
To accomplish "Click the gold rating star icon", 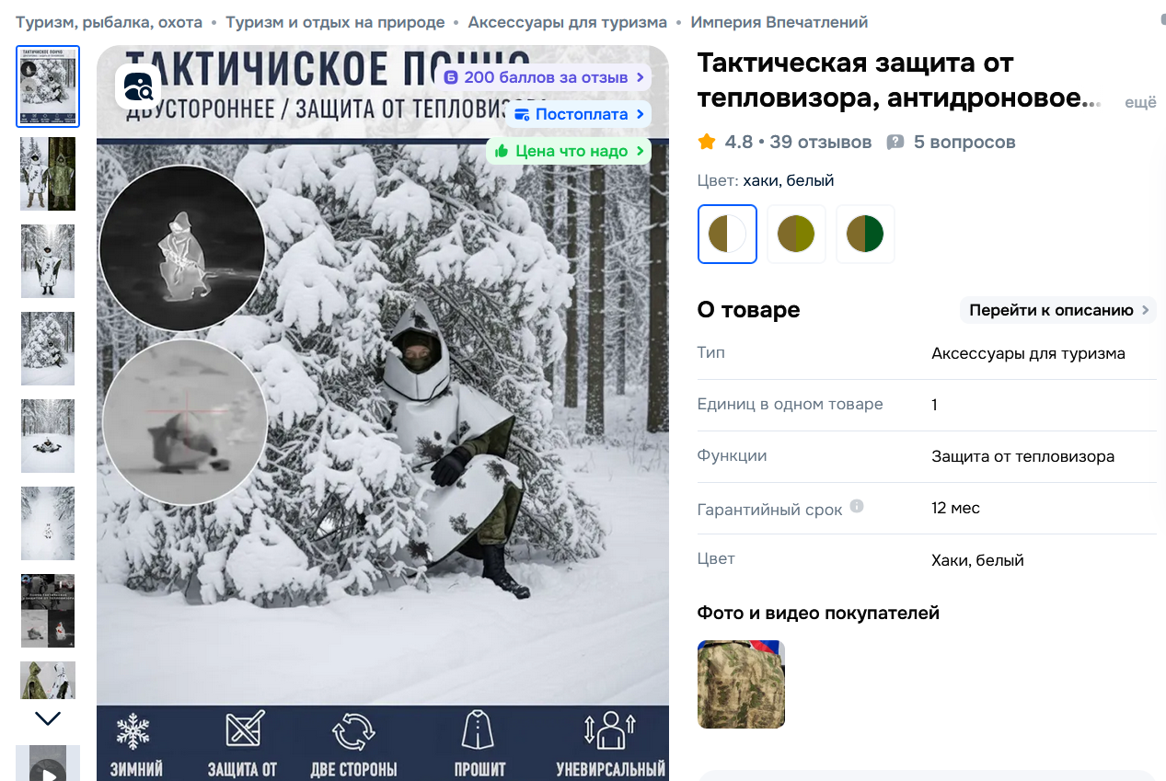I will [x=707, y=142].
